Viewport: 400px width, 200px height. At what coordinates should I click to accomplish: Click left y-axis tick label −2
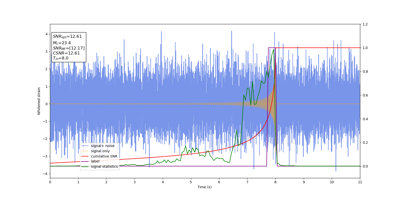pyautogui.click(x=45, y=139)
